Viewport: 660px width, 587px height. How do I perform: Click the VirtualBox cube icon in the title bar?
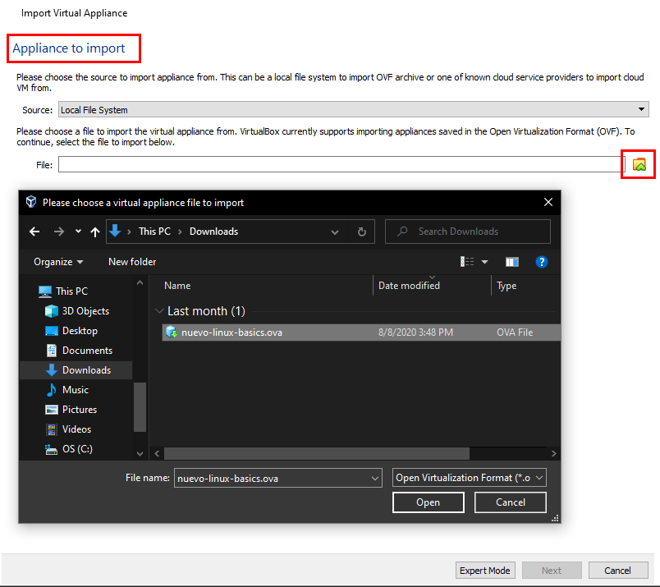point(30,202)
